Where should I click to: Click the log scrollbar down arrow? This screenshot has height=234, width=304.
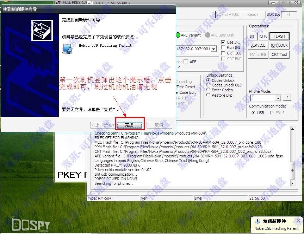292,183
